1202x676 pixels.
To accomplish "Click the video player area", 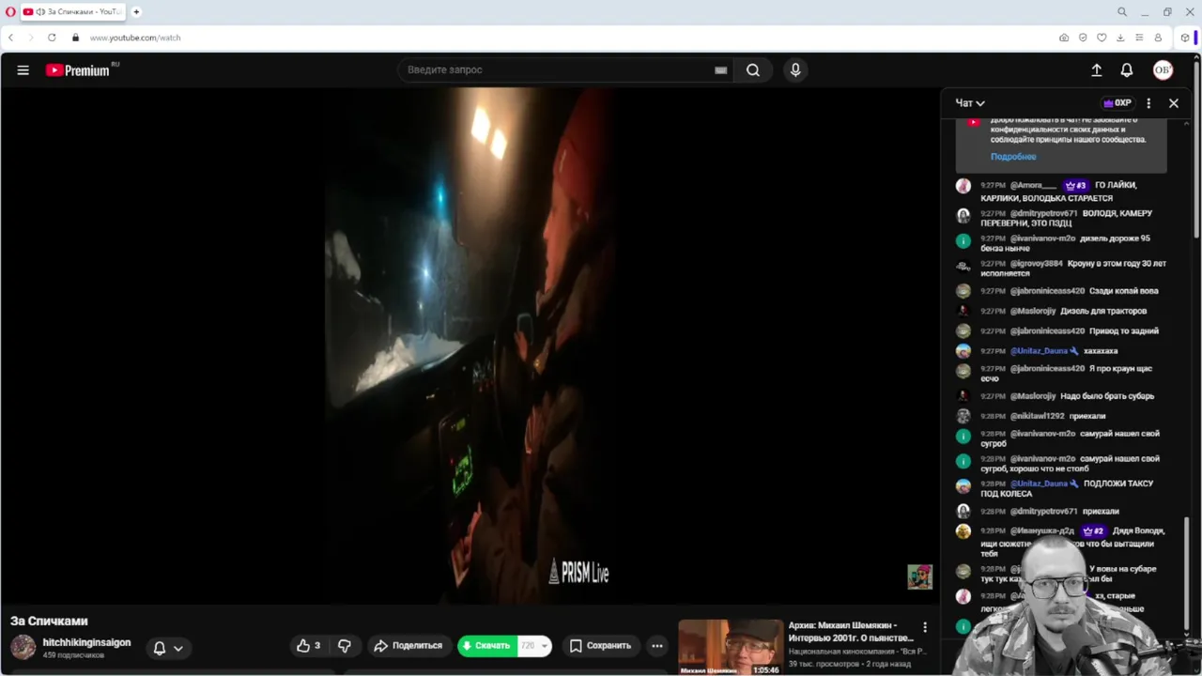I will pyautogui.click(x=470, y=346).
